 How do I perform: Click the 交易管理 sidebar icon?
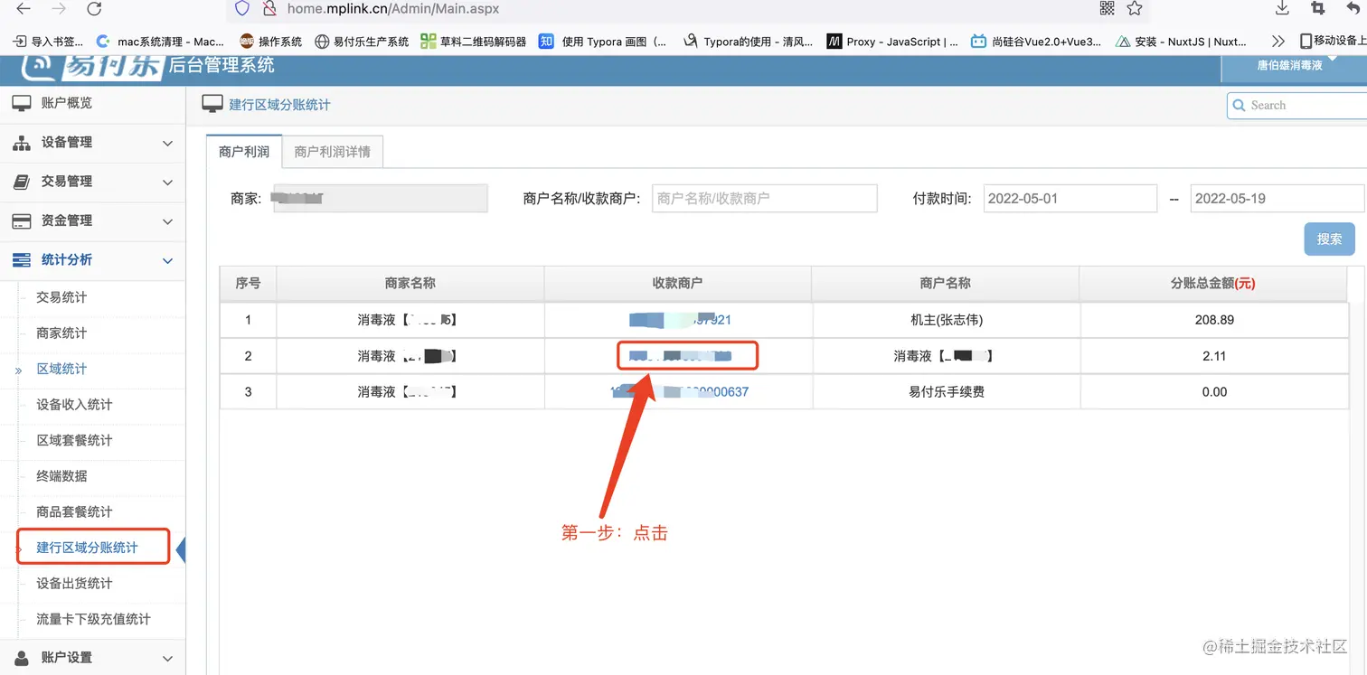tap(22, 181)
